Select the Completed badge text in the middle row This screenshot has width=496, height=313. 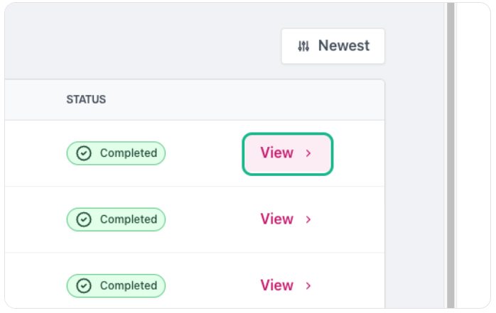coord(129,219)
